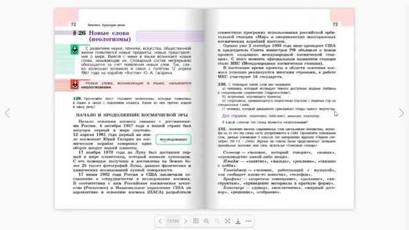Click the italic word 'Спонсор'
The height and width of the screenshot is (230, 409).
(x=231, y=152)
